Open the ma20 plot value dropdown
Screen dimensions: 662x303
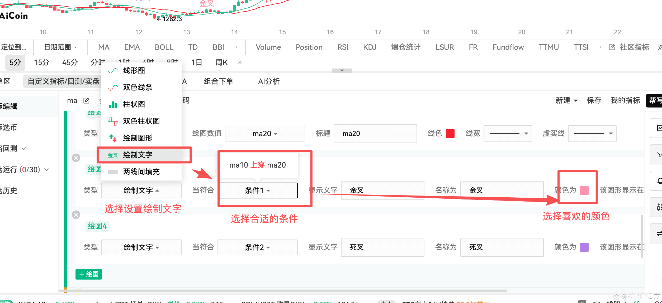pyautogui.click(x=265, y=134)
